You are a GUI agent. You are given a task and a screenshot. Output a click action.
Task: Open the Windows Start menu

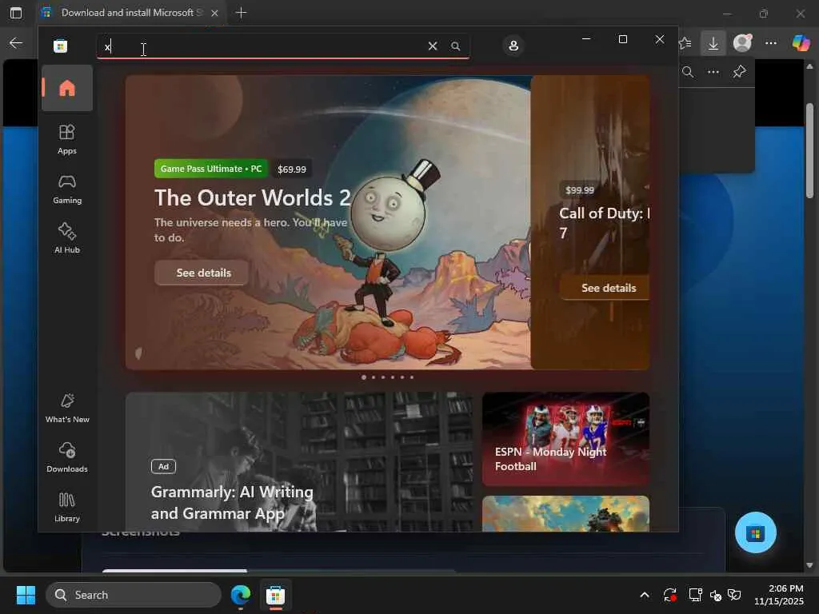(x=26, y=595)
